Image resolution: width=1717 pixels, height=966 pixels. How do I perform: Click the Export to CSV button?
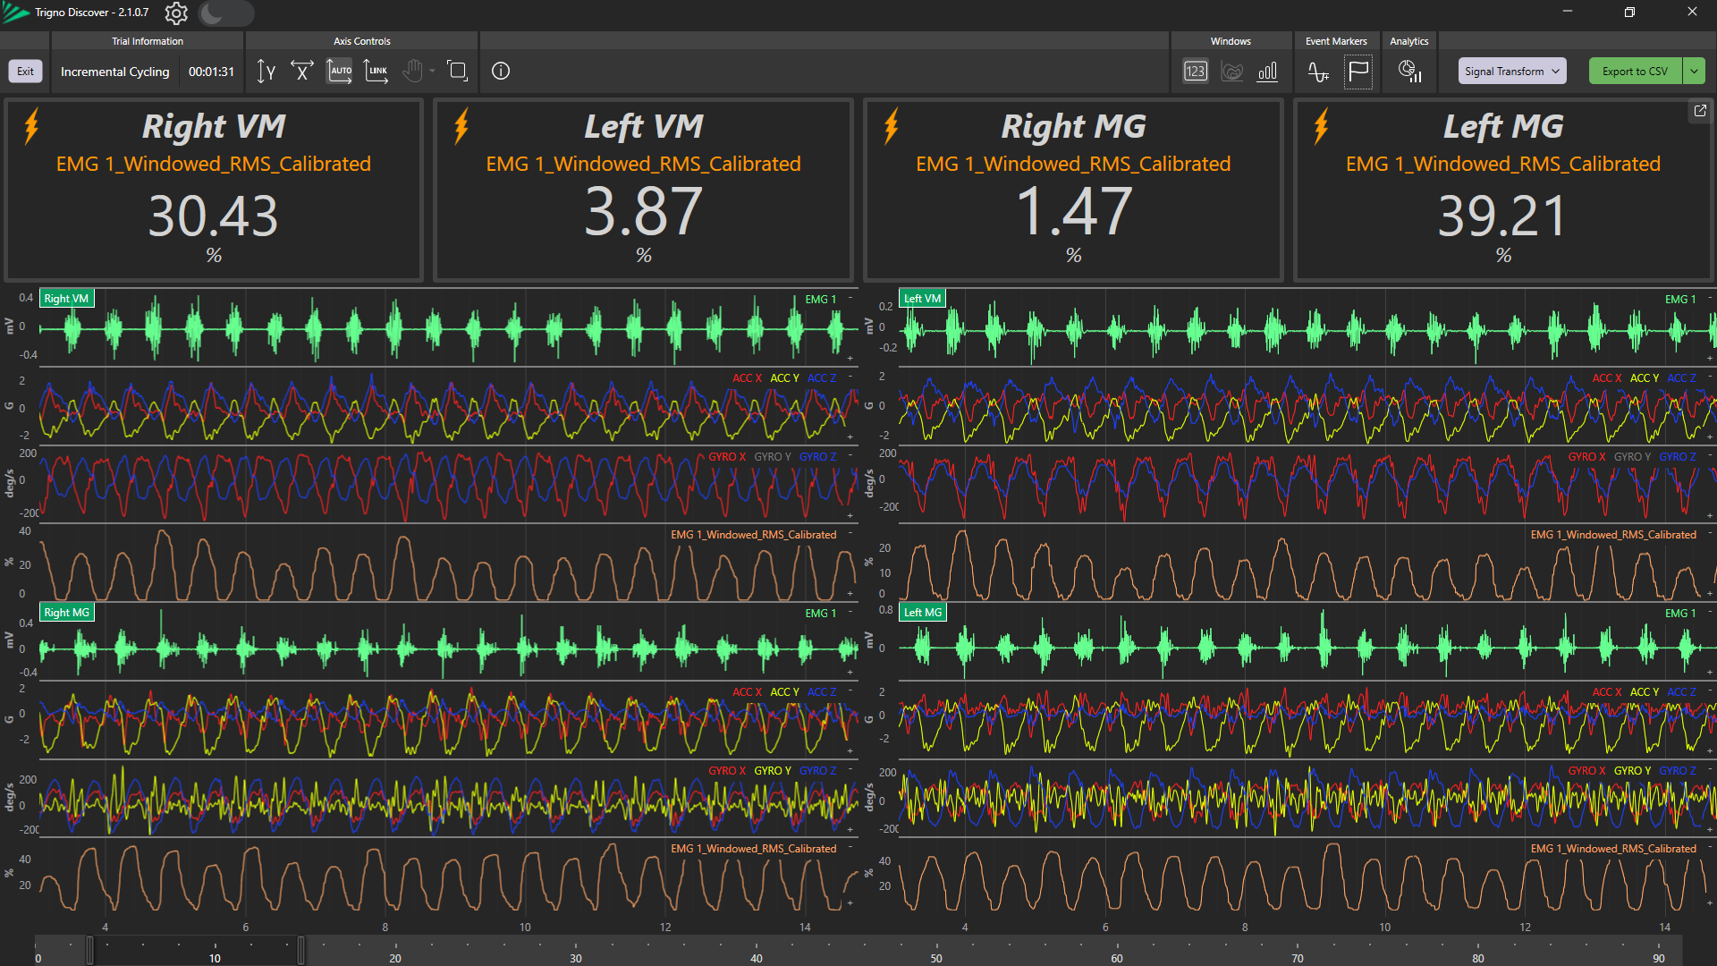1634,72
